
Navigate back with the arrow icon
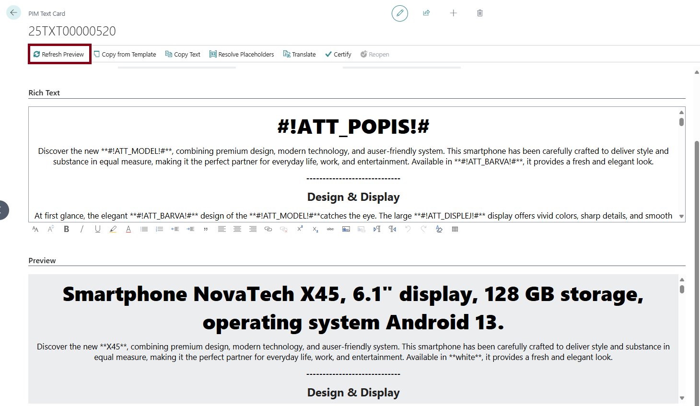[13, 12]
